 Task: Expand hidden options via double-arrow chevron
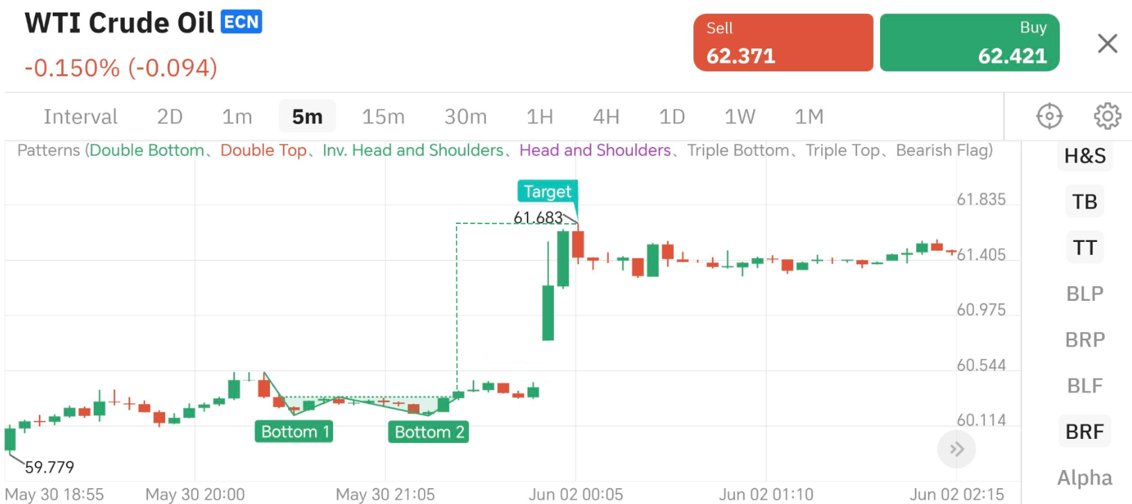(x=956, y=449)
